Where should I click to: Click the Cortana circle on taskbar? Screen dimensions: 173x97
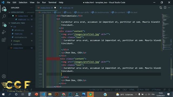click(x=16, y=94)
